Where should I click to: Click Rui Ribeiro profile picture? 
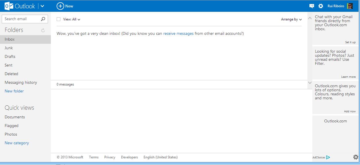pyautogui.click(x=350, y=6)
